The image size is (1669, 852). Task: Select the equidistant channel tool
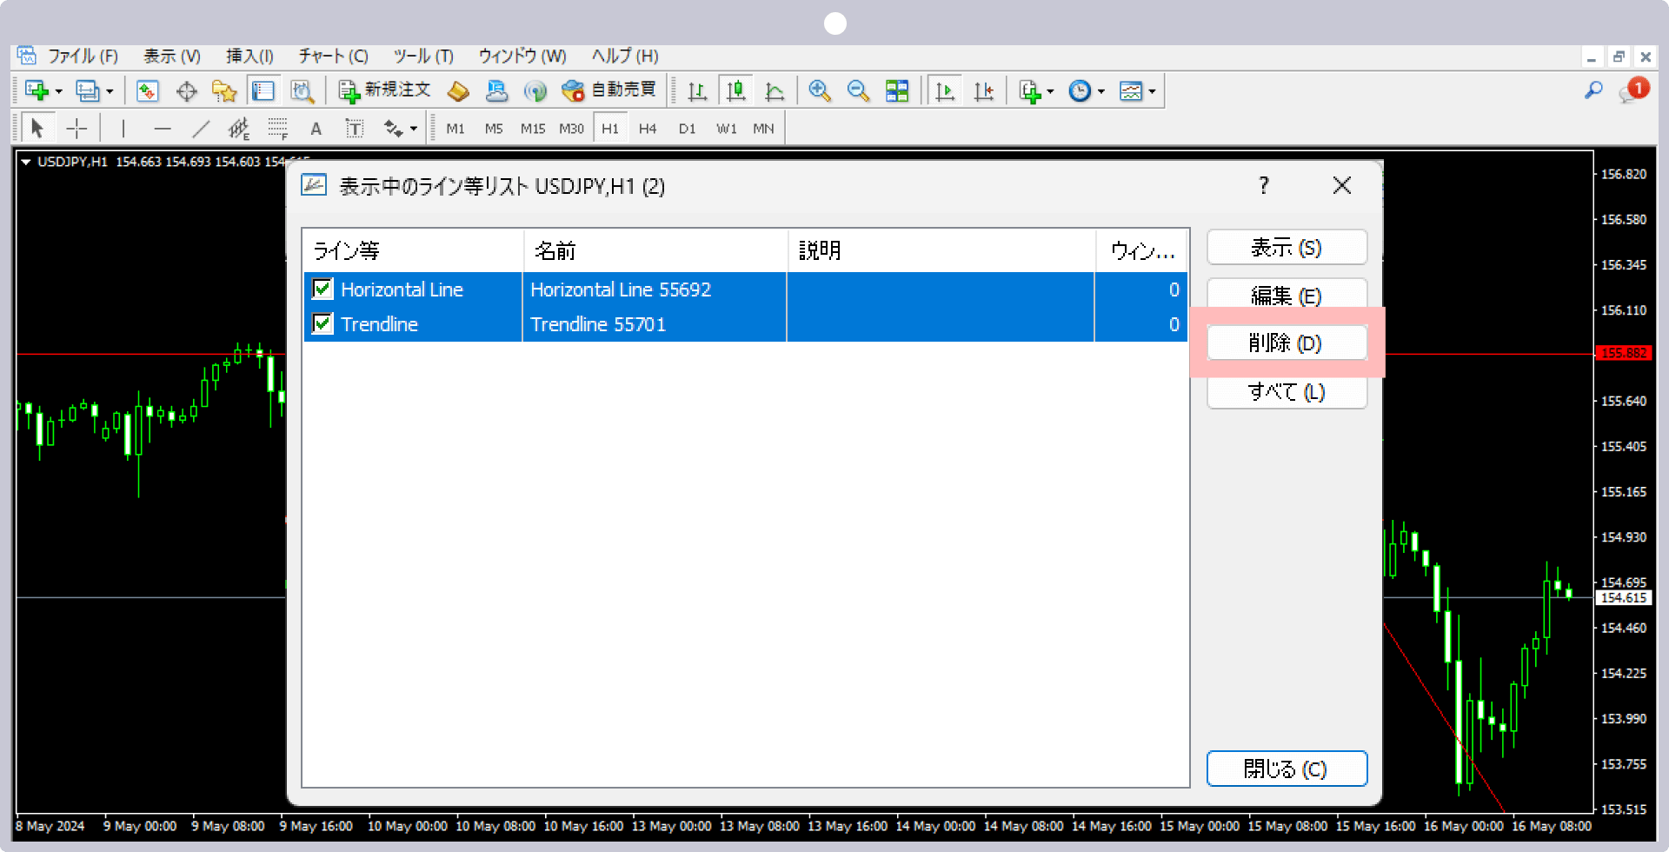(239, 129)
